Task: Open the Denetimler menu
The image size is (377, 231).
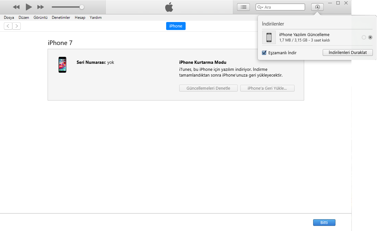Action: point(61,18)
